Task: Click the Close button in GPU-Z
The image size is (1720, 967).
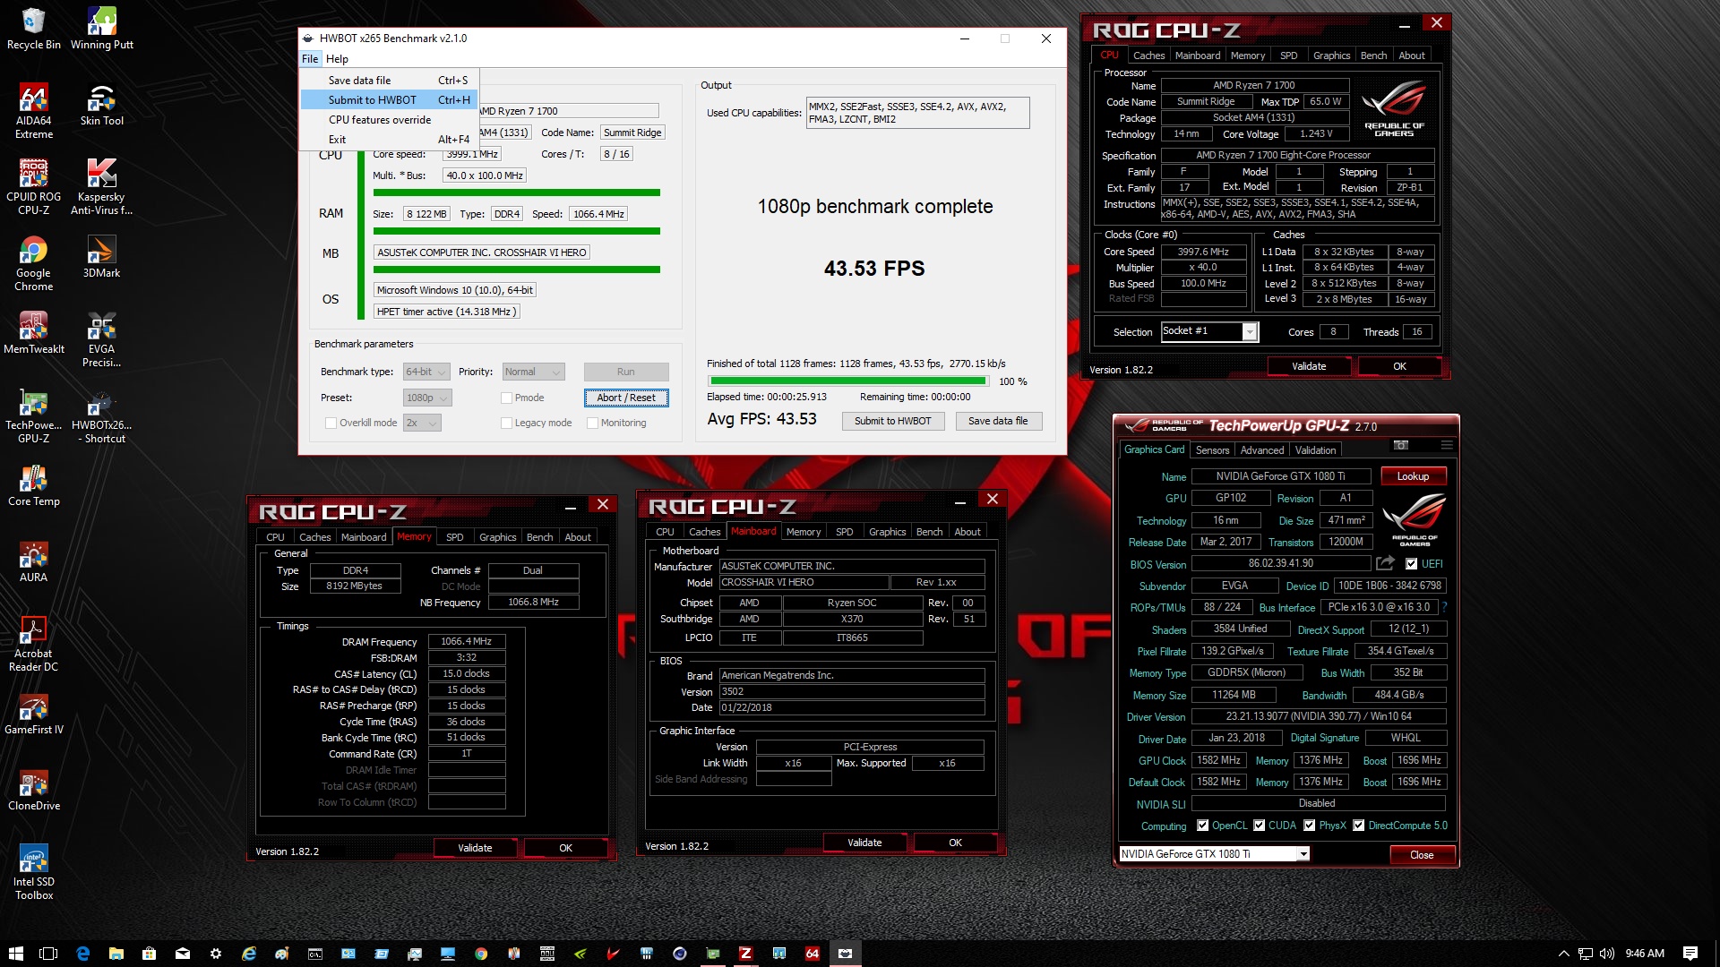Action: tap(1422, 855)
